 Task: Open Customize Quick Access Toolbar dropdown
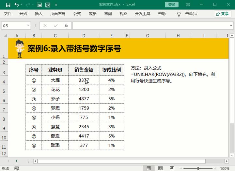point(56,5)
